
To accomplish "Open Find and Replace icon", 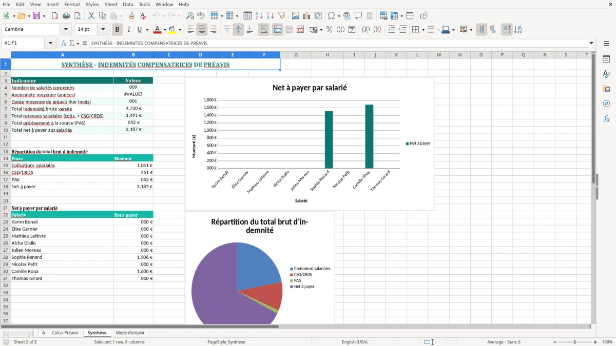I will (190, 16).
